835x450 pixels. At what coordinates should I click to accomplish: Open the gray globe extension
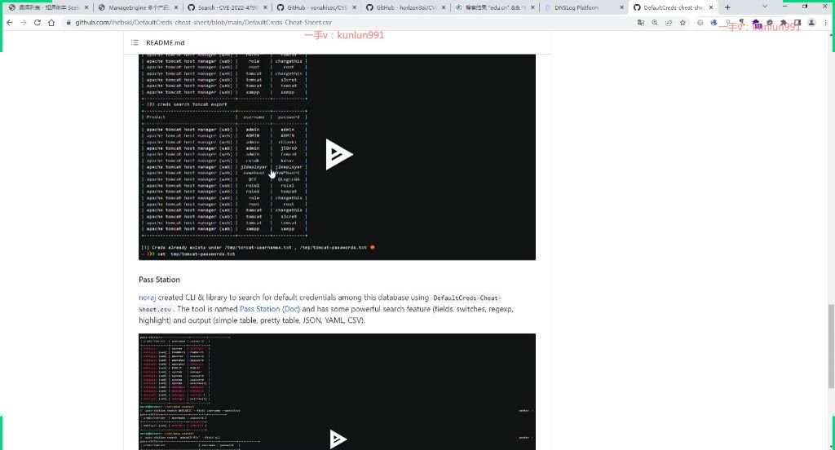click(x=700, y=23)
